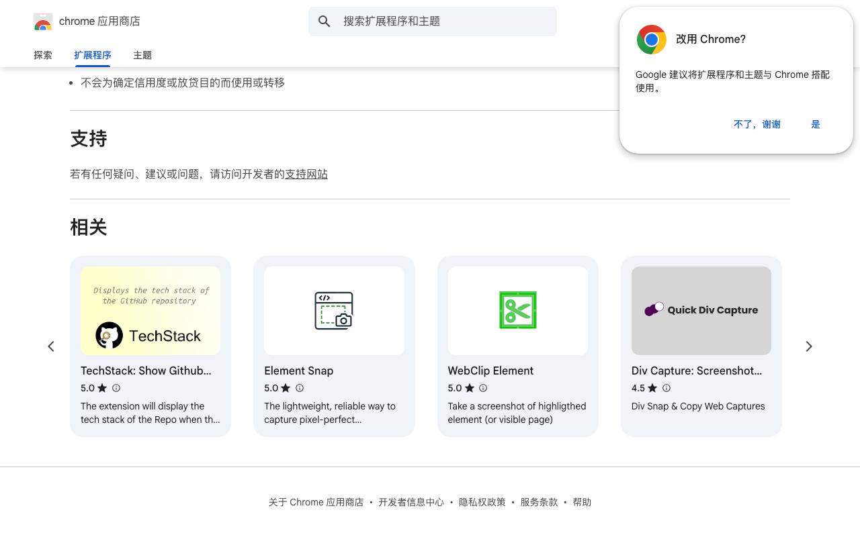The width and height of the screenshot is (860, 537).
Task: Click the 不会为确定信用度 bullet text
Action: point(183,83)
